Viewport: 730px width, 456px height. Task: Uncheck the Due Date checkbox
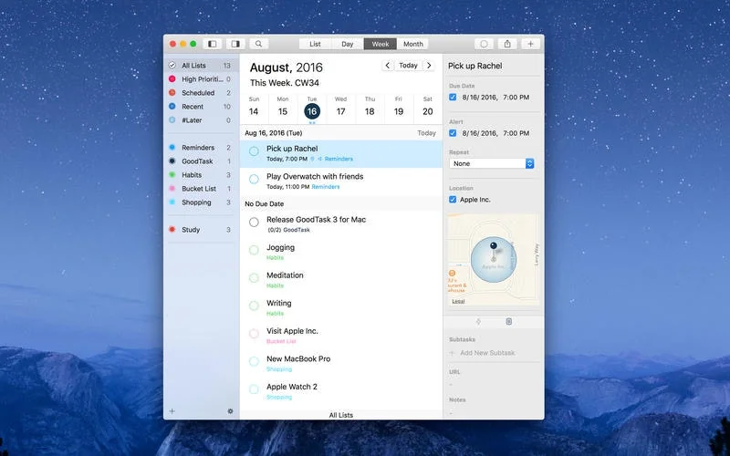click(x=453, y=98)
